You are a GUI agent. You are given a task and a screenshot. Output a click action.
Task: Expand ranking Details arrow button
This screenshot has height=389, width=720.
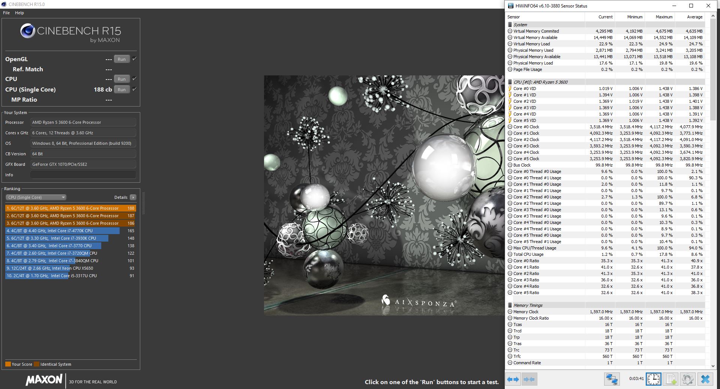coord(133,197)
